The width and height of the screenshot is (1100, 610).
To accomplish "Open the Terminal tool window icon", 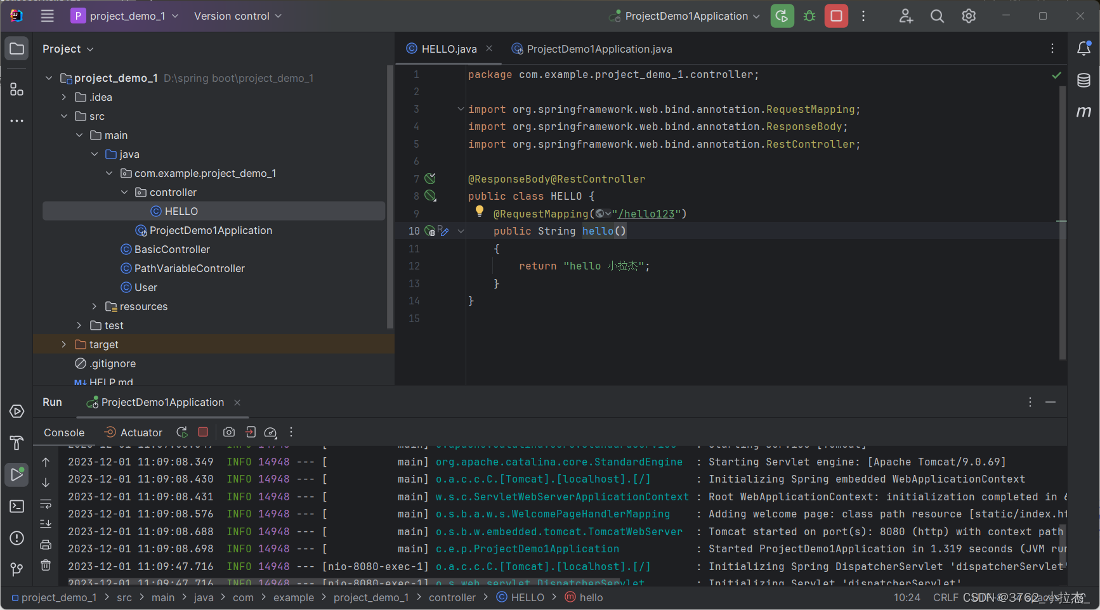I will 16,506.
